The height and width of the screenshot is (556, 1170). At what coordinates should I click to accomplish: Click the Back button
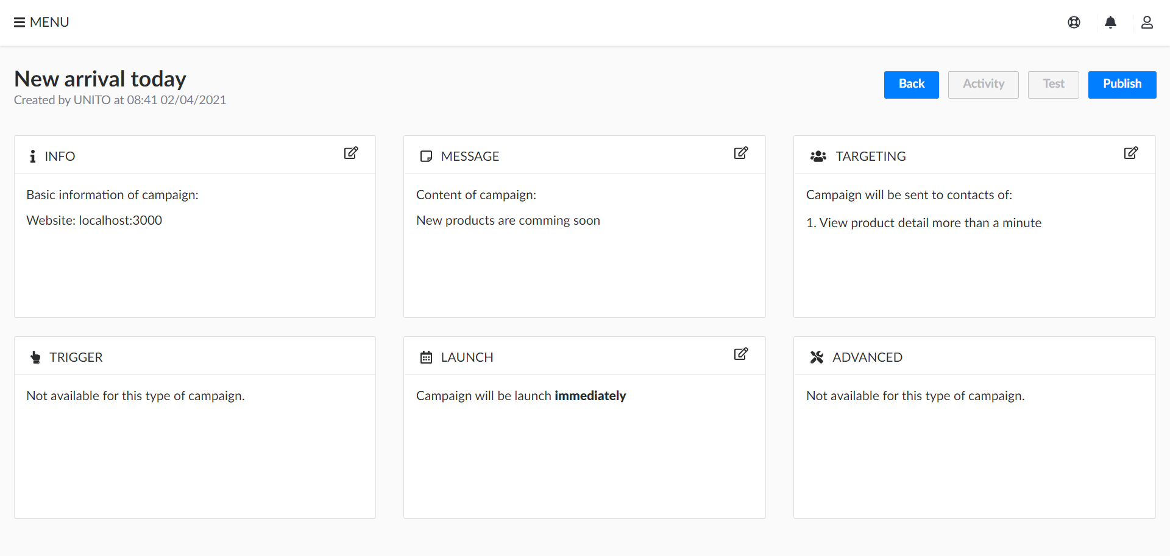911,85
